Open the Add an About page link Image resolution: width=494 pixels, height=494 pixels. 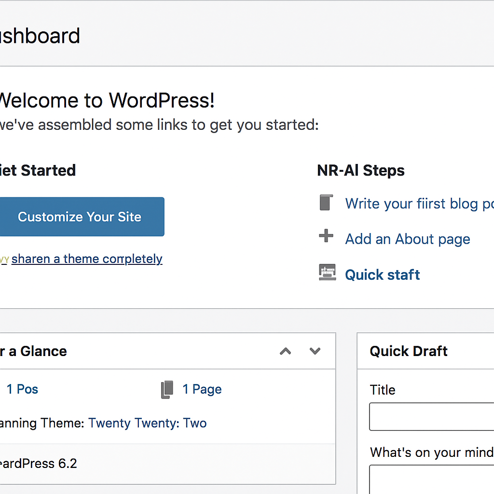(x=408, y=239)
